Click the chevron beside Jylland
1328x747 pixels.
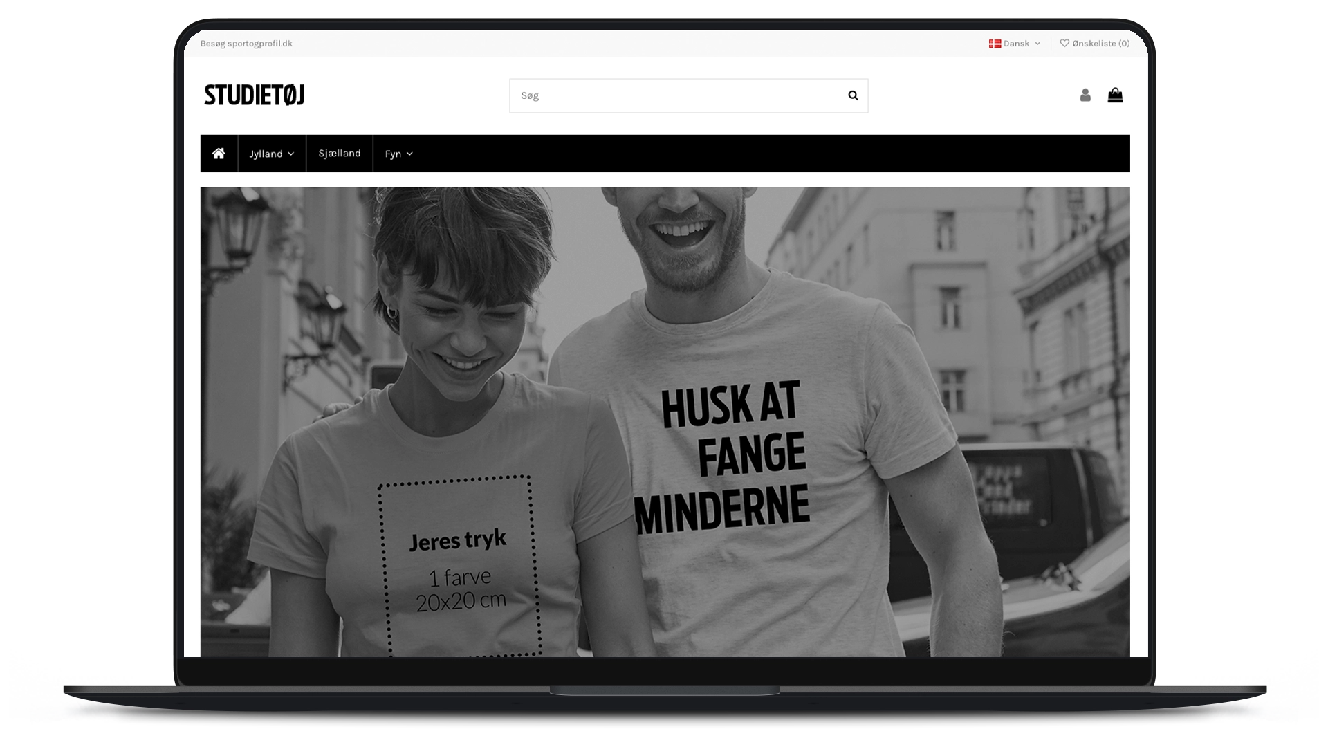[292, 154]
